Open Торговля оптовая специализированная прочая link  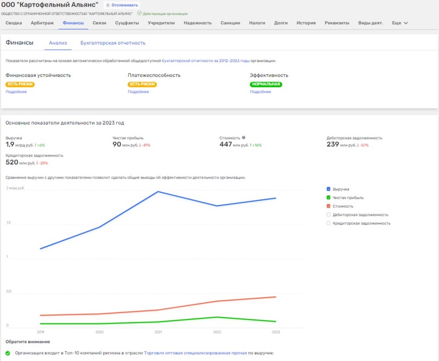[195, 353]
